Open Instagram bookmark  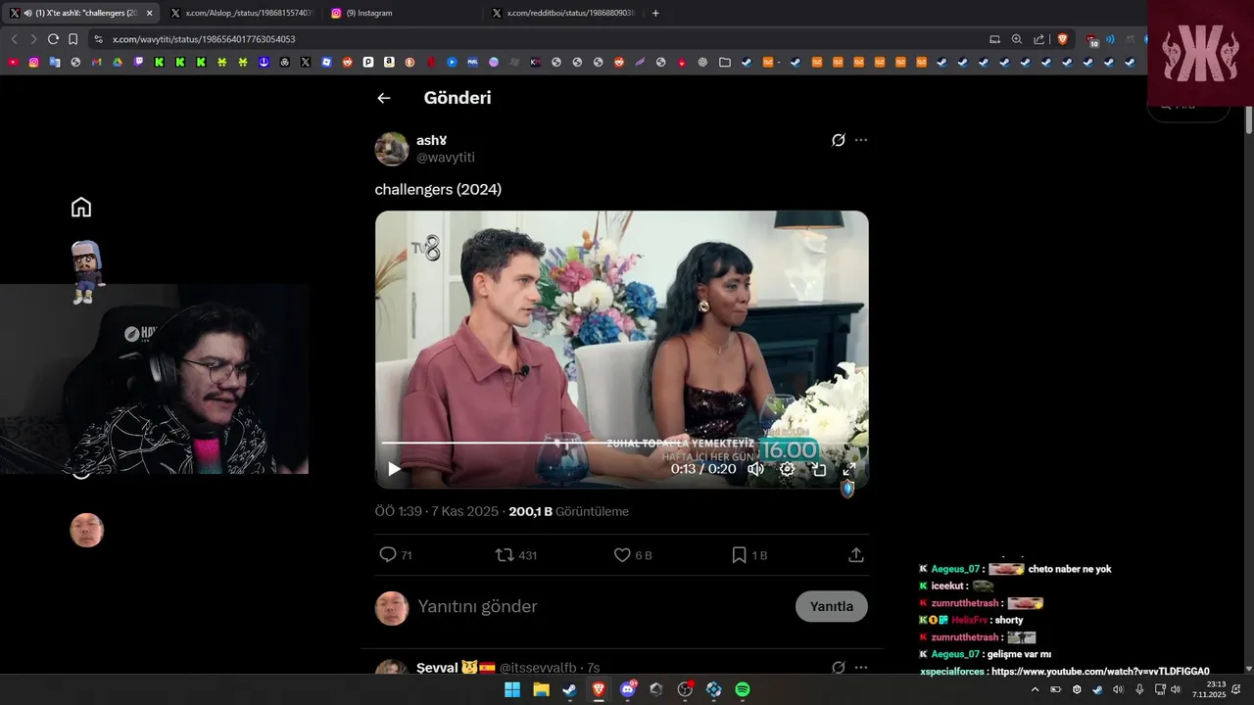pos(33,62)
